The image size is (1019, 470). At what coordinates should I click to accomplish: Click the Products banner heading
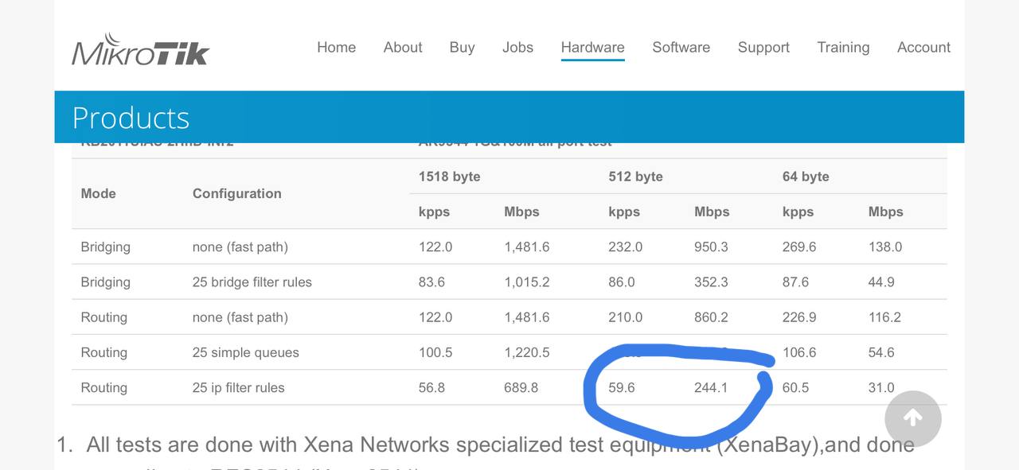(x=131, y=118)
